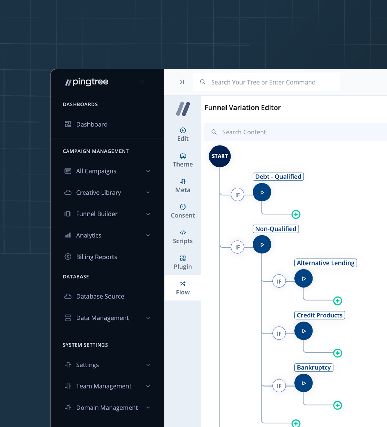Open the Meta settings icon
The width and height of the screenshot is (387, 427).
tap(183, 182)
